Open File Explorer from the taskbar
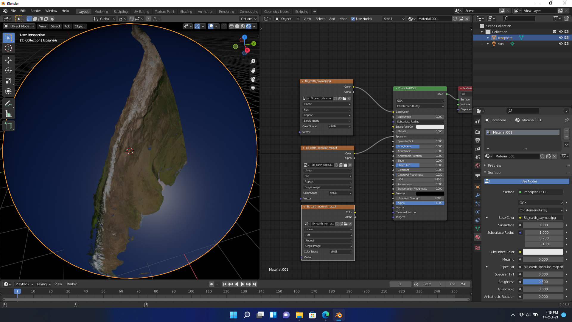The image size is (572, 322). pyautogui.click(x=299, y=315)
